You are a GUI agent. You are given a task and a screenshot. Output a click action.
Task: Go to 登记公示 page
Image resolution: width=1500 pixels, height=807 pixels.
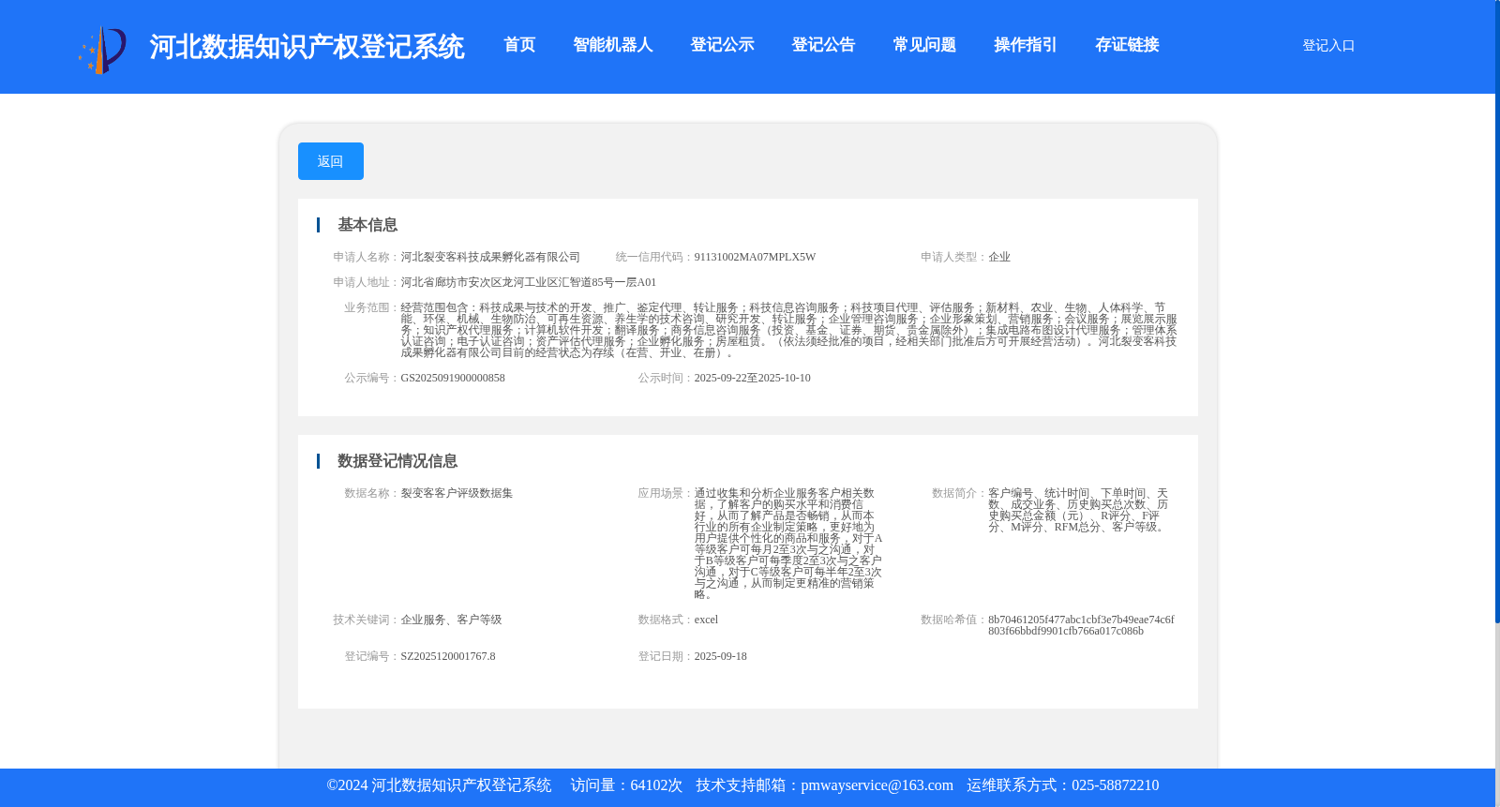[x=722, y=45]
